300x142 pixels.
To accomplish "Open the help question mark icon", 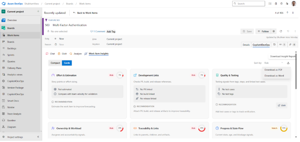I will pyautogui.click(x=281, y=4).
